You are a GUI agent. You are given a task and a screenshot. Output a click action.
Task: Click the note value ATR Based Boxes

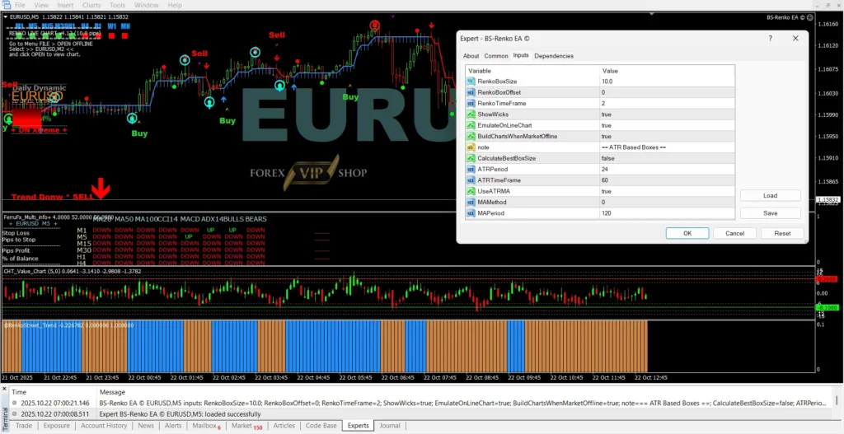point(667,147)
